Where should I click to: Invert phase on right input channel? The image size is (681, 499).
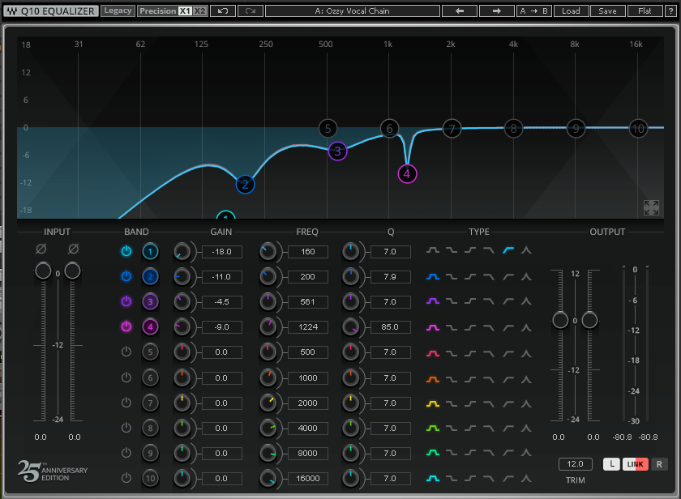coord(74,249)
